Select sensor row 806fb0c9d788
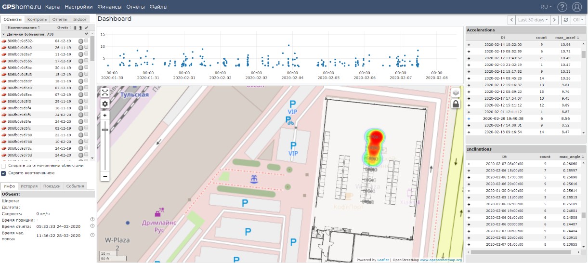The width and height of the screenshot is (588, 263). click(45, 142)
